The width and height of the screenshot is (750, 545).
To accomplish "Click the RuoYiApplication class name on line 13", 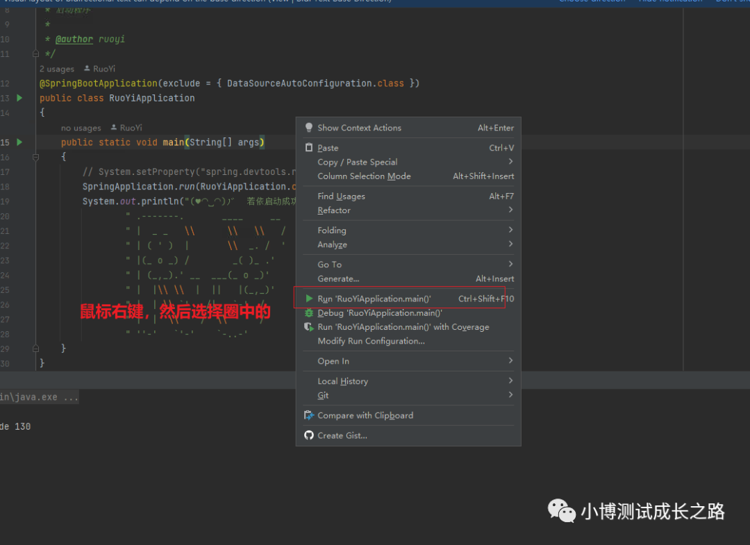I will click(x=152, y=98).
